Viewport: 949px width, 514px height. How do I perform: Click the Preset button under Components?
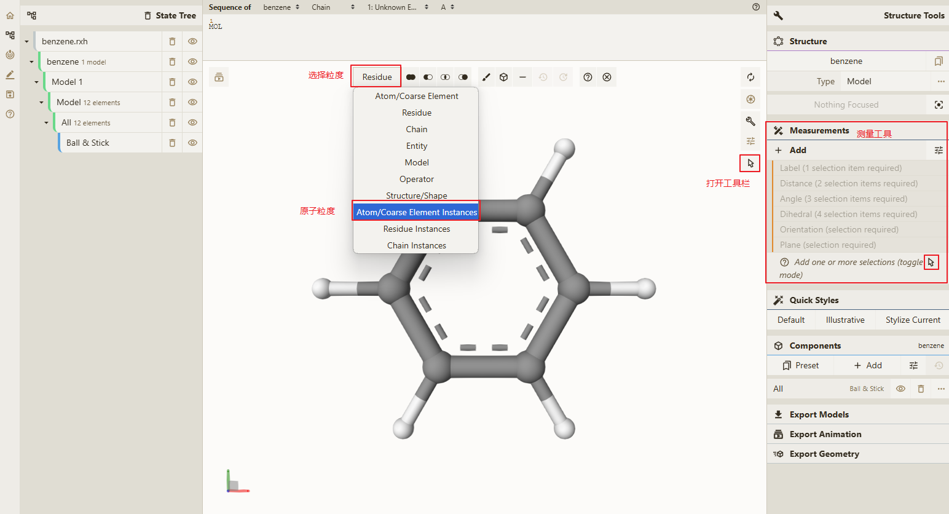pyautogui.click(x=801, y=365)
